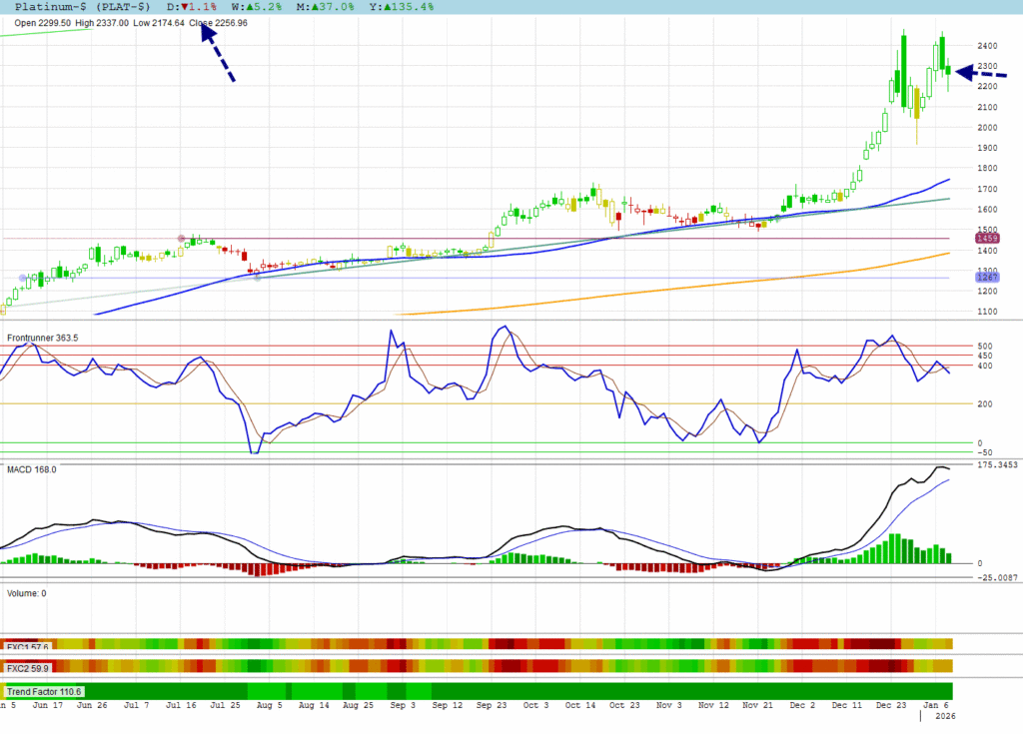The width and height of the screenshot is (1023, 734).
Task: Click the red down triangle beside daily change
Action: point(184,7)
